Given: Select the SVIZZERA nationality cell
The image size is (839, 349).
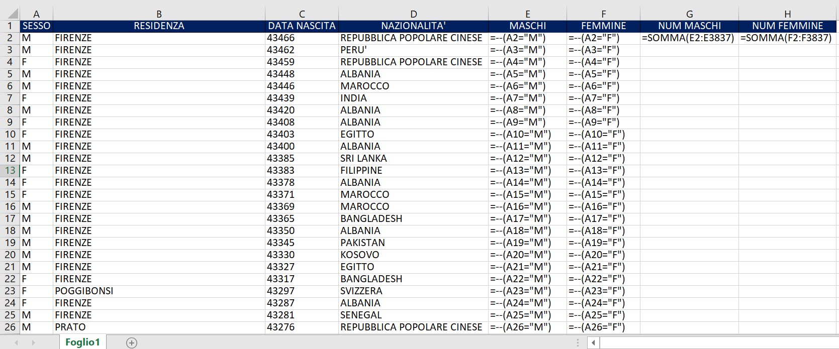Looking at the screenshot, I should (x=413, y=291).
